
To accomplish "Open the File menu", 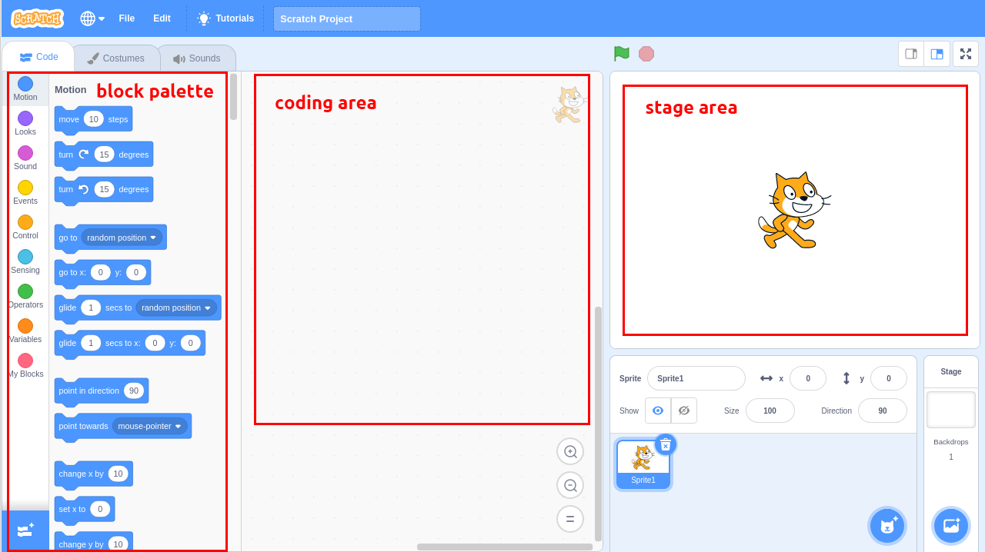I will tap(127, 18).
